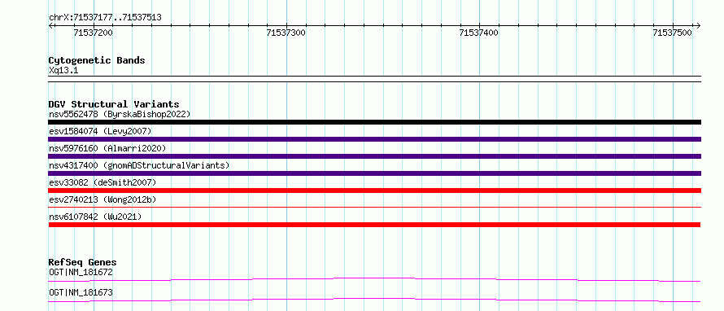Screen dimensions: 724x311
Task: Click the red bar under nsv6107842
Action: (374, 225)
